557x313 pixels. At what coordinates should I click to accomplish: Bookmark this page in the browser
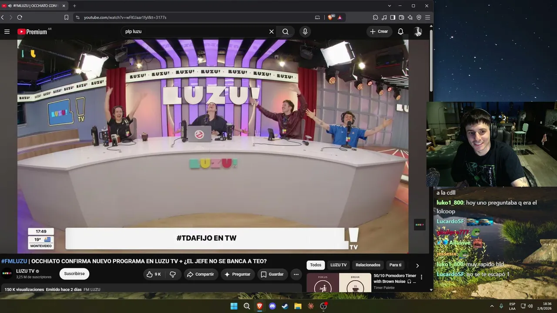66,17
